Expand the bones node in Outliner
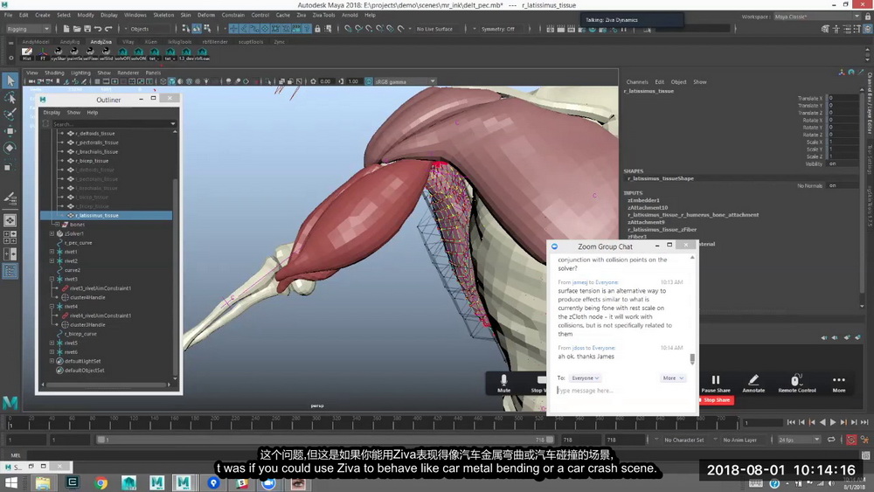The width and height of the screenshot is (874, 492). (57, 225)
